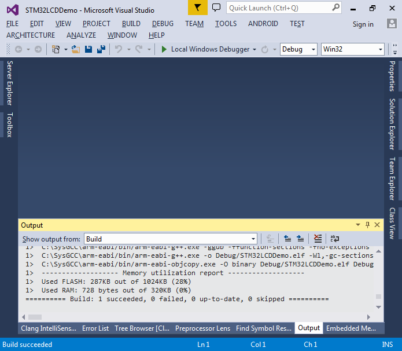Open the ARCHITECTURE menu

coord(31,35)
